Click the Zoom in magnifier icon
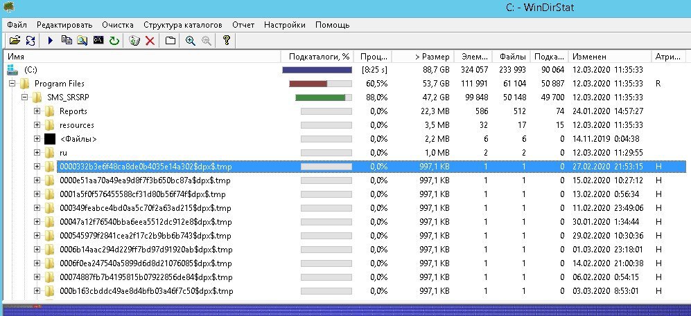Image resolution: width=691 pixels, height=316 pixels. (191, 40)
